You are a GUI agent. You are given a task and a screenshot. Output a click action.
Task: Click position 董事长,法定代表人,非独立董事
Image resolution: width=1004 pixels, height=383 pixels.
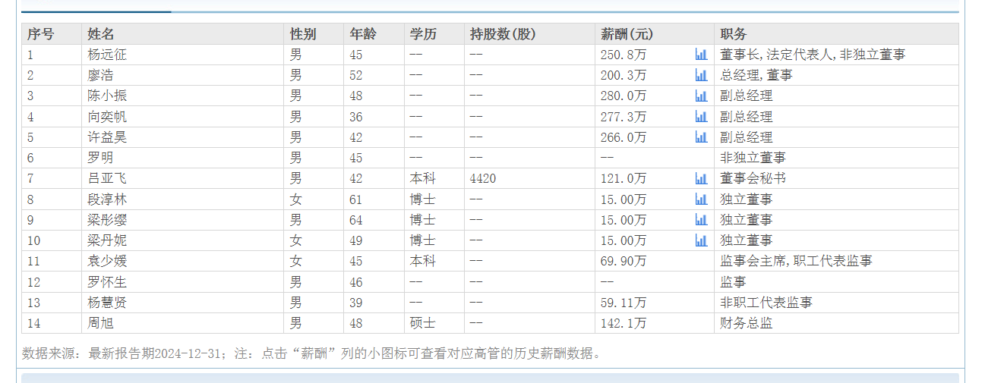coord(813,55)
